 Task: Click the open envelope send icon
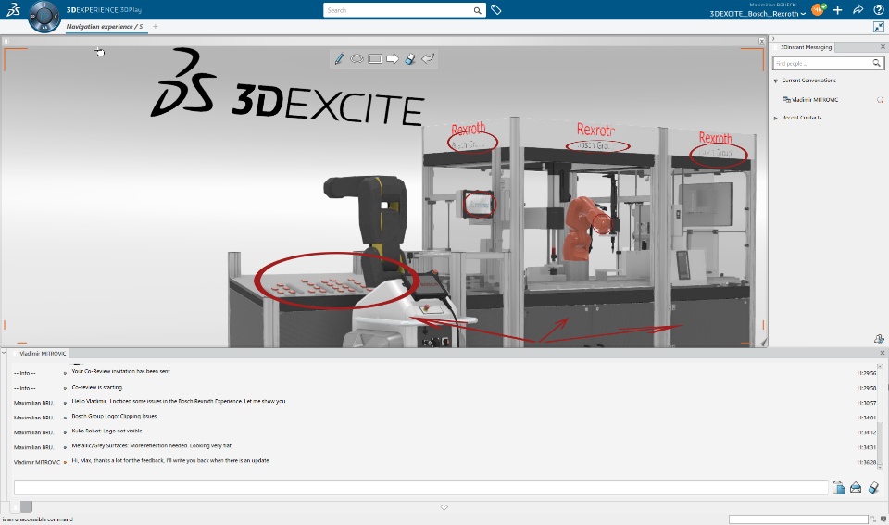pyautogui.click(x=856, y=488)
